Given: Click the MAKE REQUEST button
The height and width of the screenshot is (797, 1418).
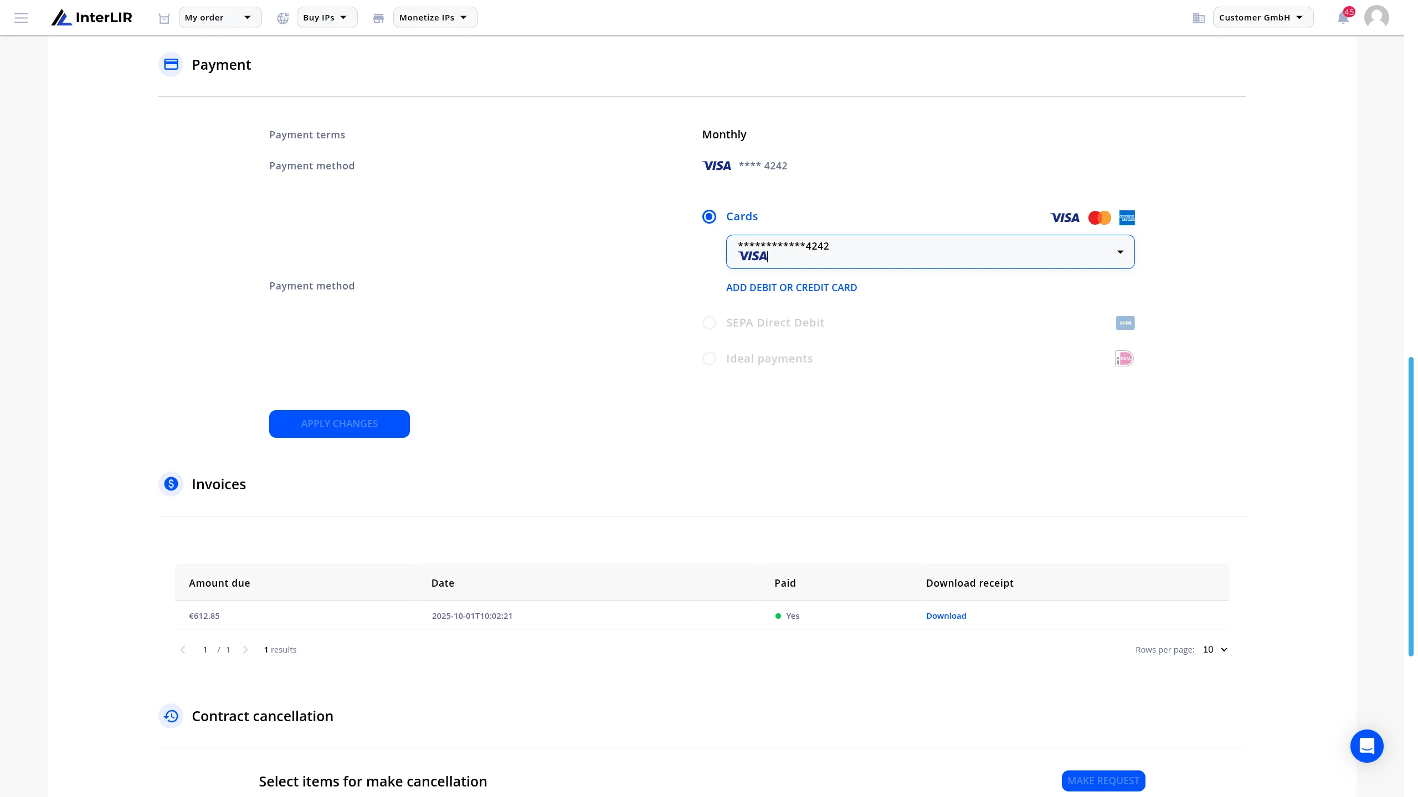Looking at the screenshot, I should coord(1103,781).
